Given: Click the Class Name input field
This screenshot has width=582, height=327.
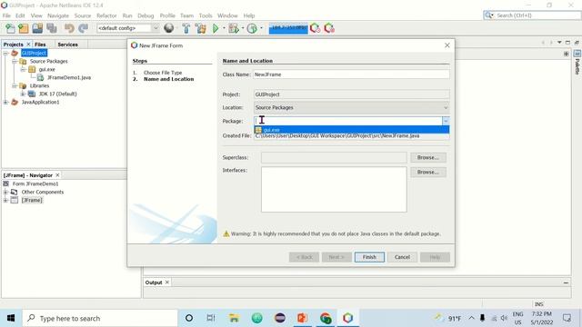Looking at the screenshot, I should pyautogui.click(x=351, y=74).
